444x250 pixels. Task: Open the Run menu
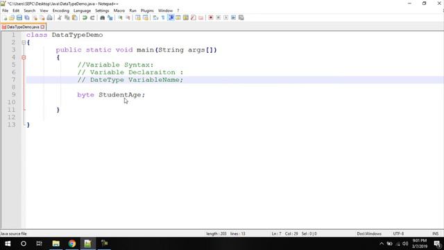[133, 10]
